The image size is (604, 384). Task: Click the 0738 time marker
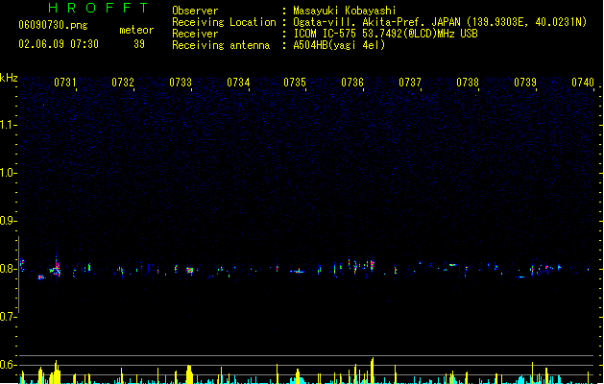coord(468,83)
